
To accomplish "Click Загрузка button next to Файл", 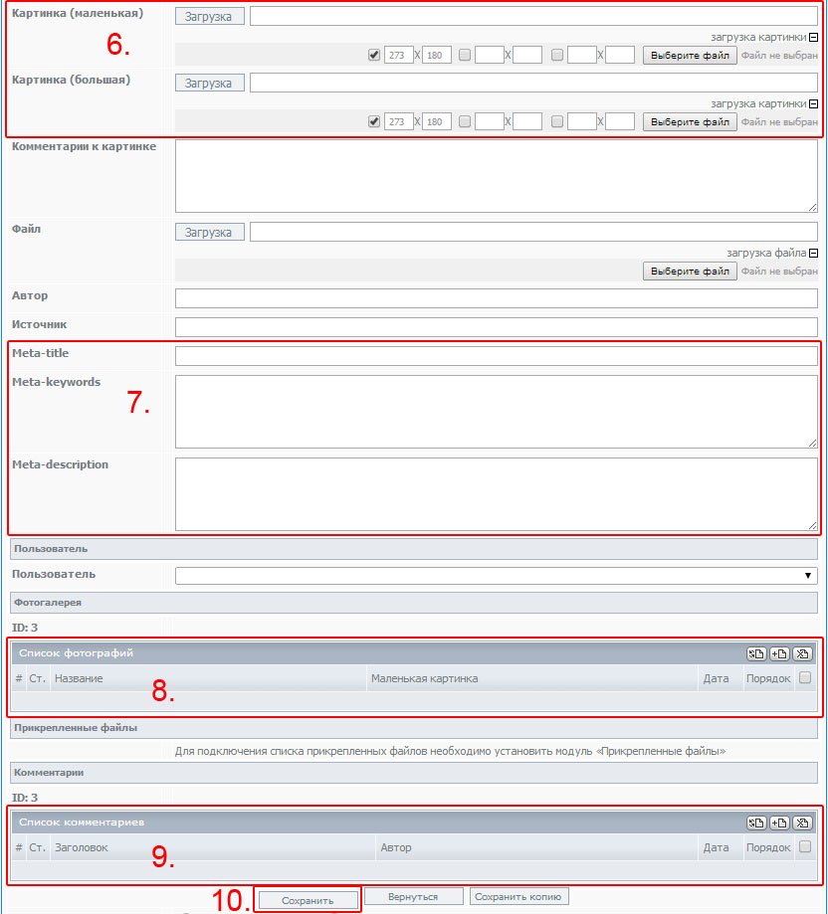I will coord(209,232).
